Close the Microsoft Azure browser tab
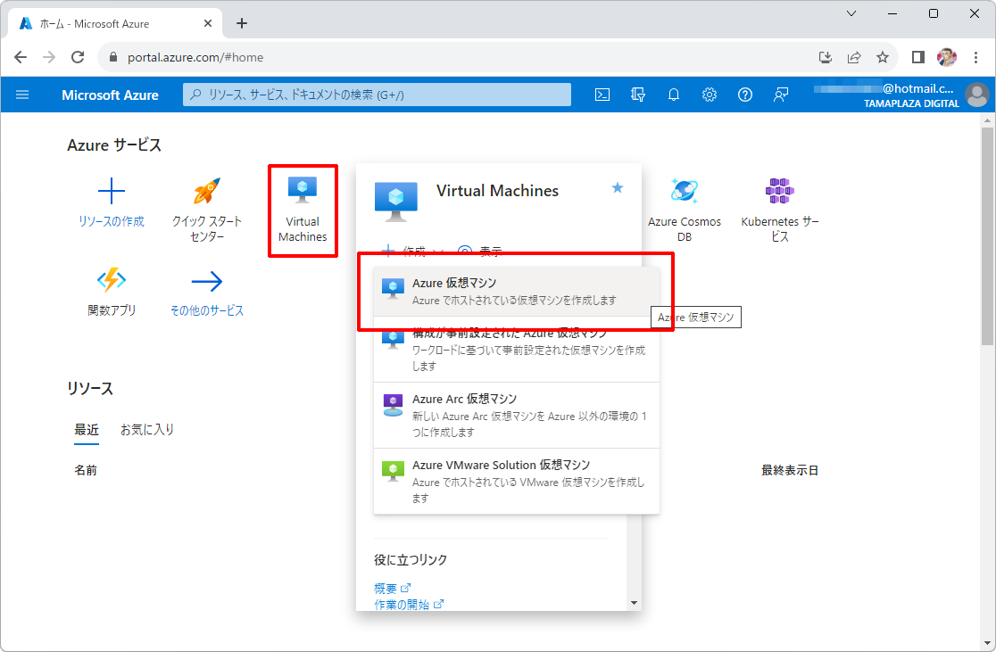The image size is (996, 652). click(x=208, y=23)
